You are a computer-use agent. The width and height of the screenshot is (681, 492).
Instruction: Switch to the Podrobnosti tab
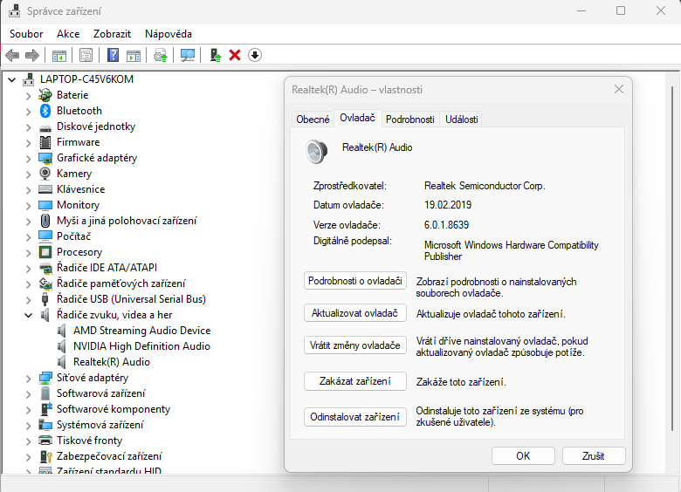click(409, 119)
